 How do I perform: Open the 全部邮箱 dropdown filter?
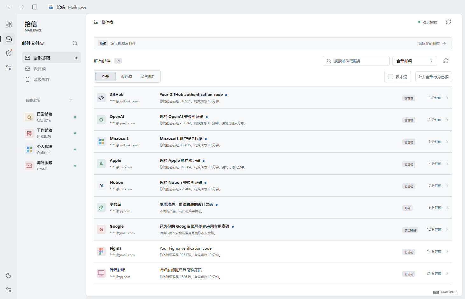(x=415, y=61)
